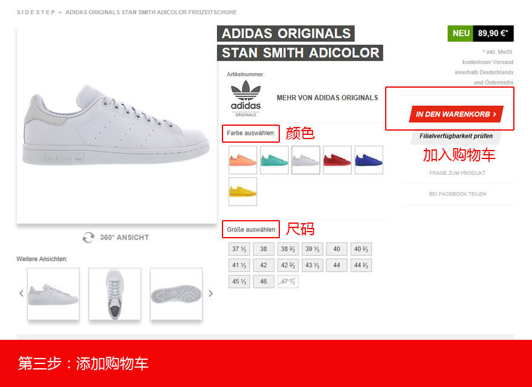Click Filialverfügbarkeit prüfen button
Screen dimensions: 532x387
[x=456, y=136]
